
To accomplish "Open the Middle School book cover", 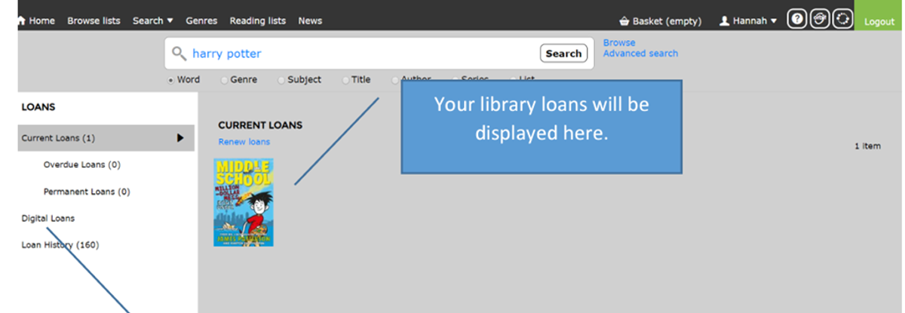I will [244, 201].
